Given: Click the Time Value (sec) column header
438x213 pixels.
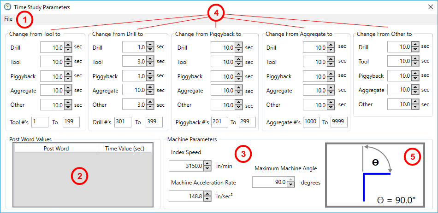Looking at the screenshot, I should point(124,149).
